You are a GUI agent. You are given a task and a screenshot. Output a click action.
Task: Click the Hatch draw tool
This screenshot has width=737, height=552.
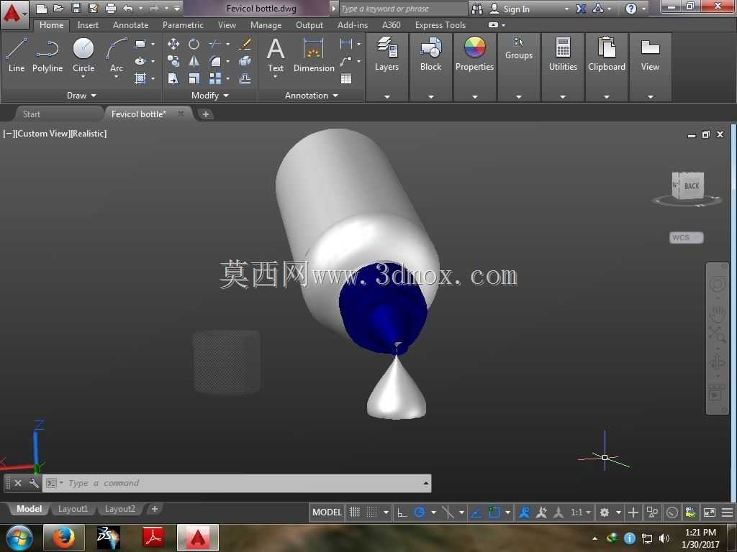click(x=140, y=78)
